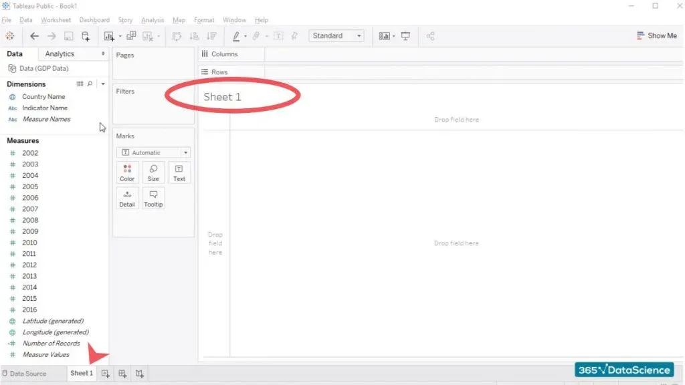Click the Tableau start page logo icon
Image resolution: width=685 pixels, height=385 pixels.
(9, 36)
